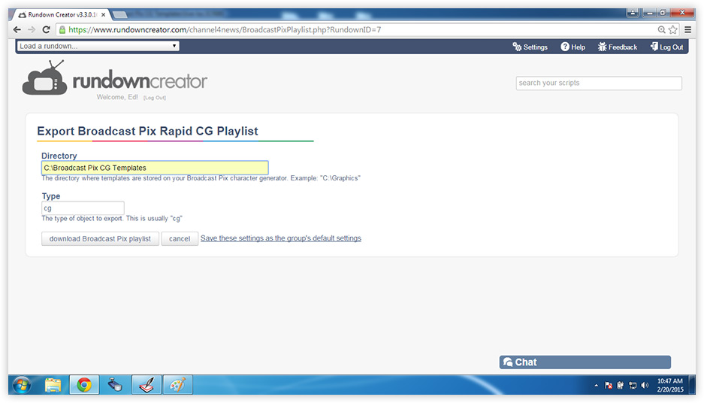Open the network tool taskbar icon
The image size is (704, 403).
coord(115,385)
